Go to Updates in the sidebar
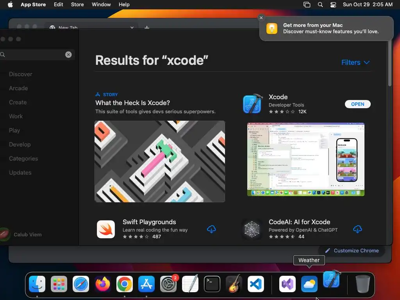400x300 pixels. point(20,172)
